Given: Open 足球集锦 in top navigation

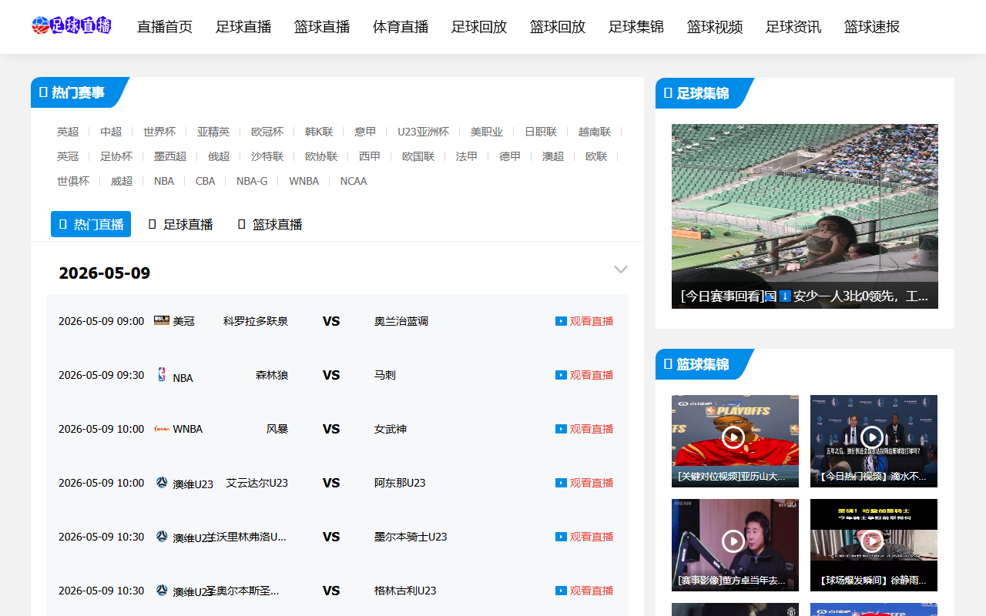Looking at the screenshot, I should tap(636, 27).
